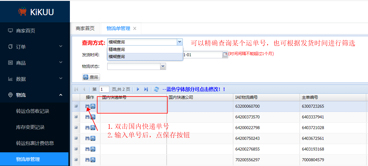
Task: Click the document icon beside 订单
Action: (x=10, y=47)
